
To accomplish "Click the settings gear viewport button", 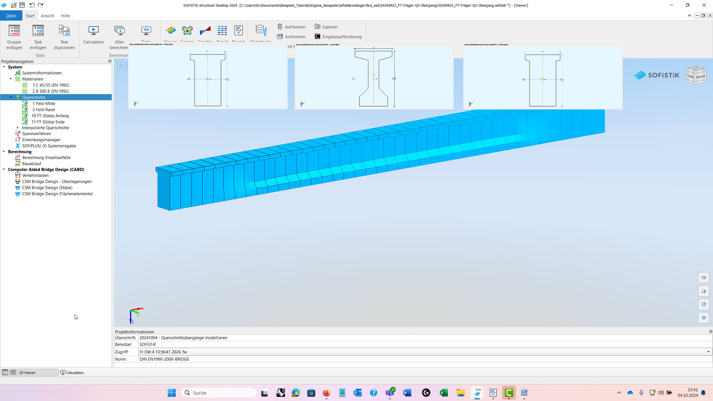I will pyautogui.click(x=704, y=318).
